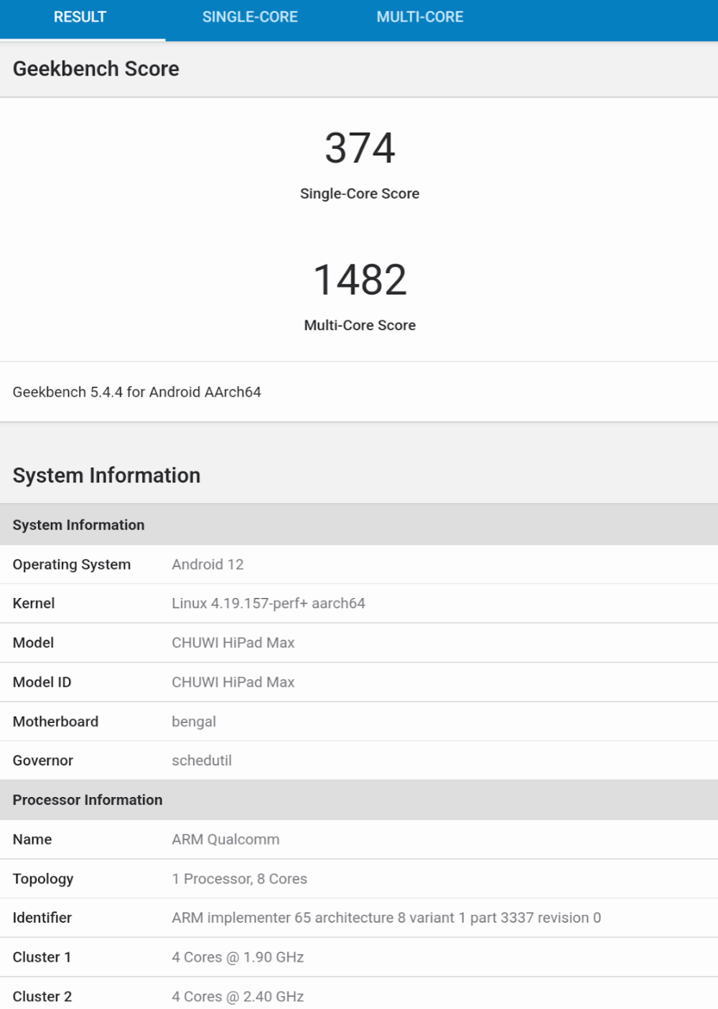This screenshot has width=718, height=1009.
Task: Click the Model row value CHUWI HiPad Max
Action: [233, 642]
